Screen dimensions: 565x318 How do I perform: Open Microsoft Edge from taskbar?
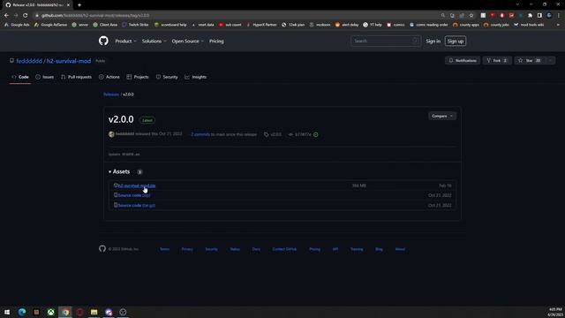pyautogui.click(x=21, y=312)
